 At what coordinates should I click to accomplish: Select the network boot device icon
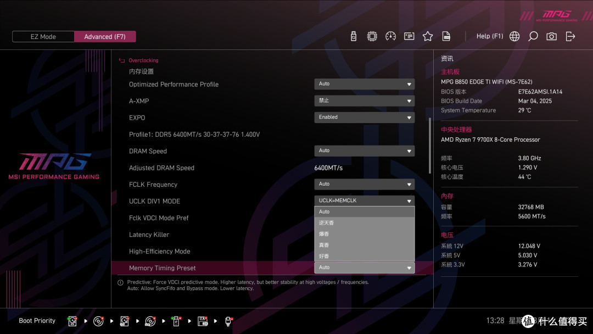pyautogui.click(x=228, y=321)
